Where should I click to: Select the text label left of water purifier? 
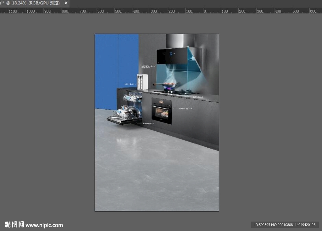pyautogui.click(x=130, y=84)
